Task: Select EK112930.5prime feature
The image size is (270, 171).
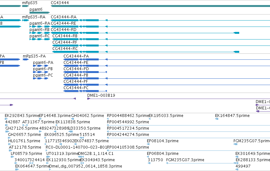Action: coord(63,160)
